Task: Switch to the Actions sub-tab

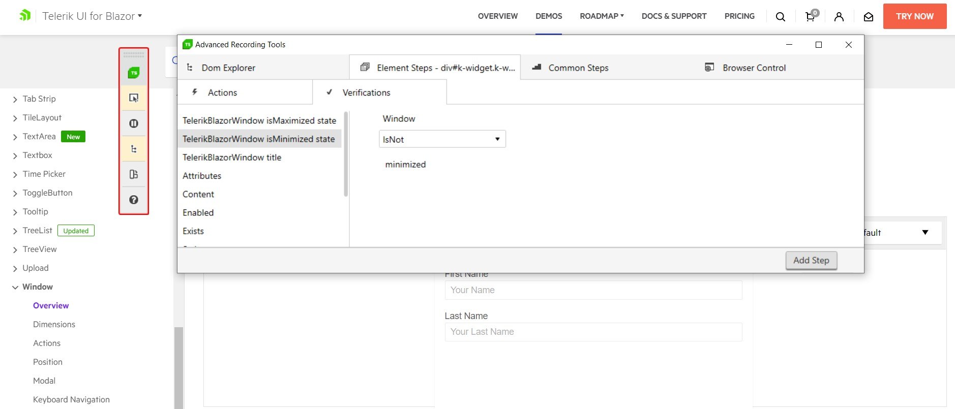Action: pos(245,92)
